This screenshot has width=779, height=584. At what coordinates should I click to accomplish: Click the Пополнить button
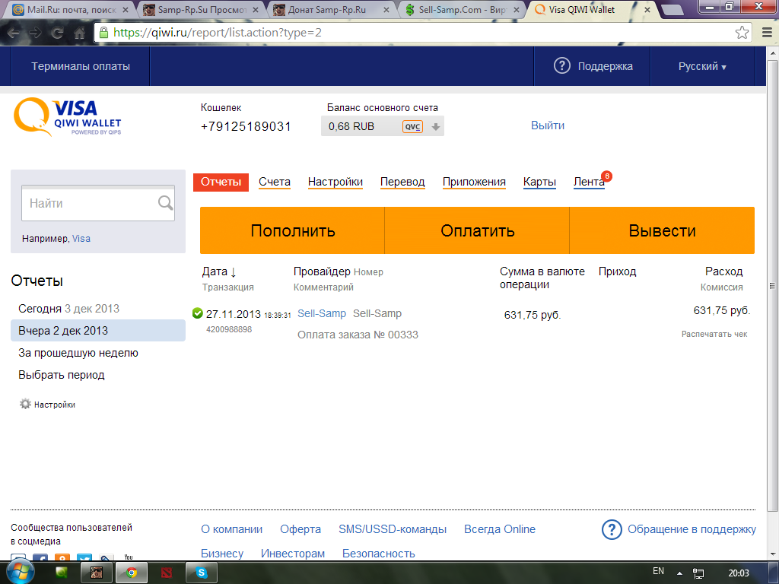tap(293, 230)
